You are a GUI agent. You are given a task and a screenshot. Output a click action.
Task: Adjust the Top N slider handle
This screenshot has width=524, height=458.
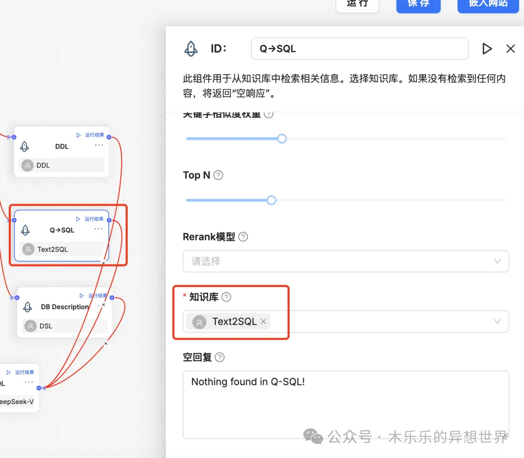click(x=271, y=200)
